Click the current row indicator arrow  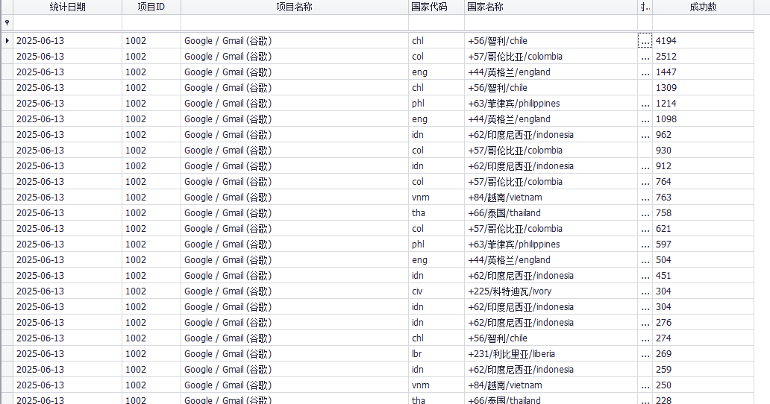click(x=7, y=41)
